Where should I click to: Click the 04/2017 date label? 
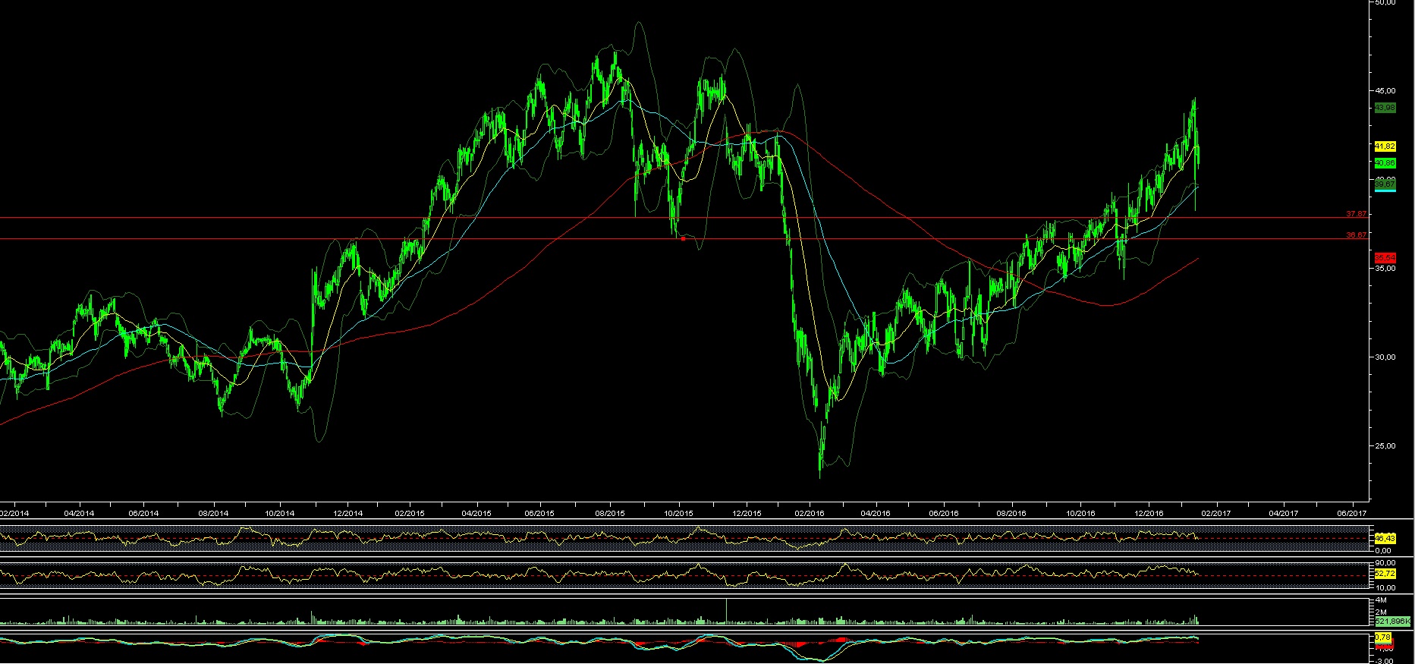click(1283, 513)
